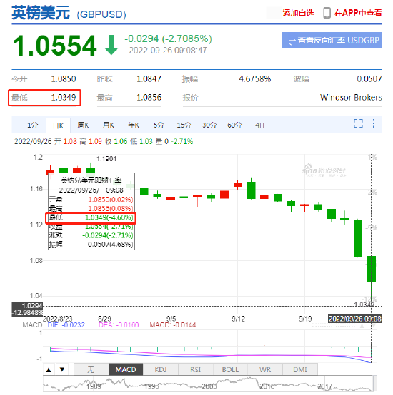Viewport: 393px width, 395px height.
Task: Click the latest green candlestick for 9/26
Action: [x=372, y=269]
